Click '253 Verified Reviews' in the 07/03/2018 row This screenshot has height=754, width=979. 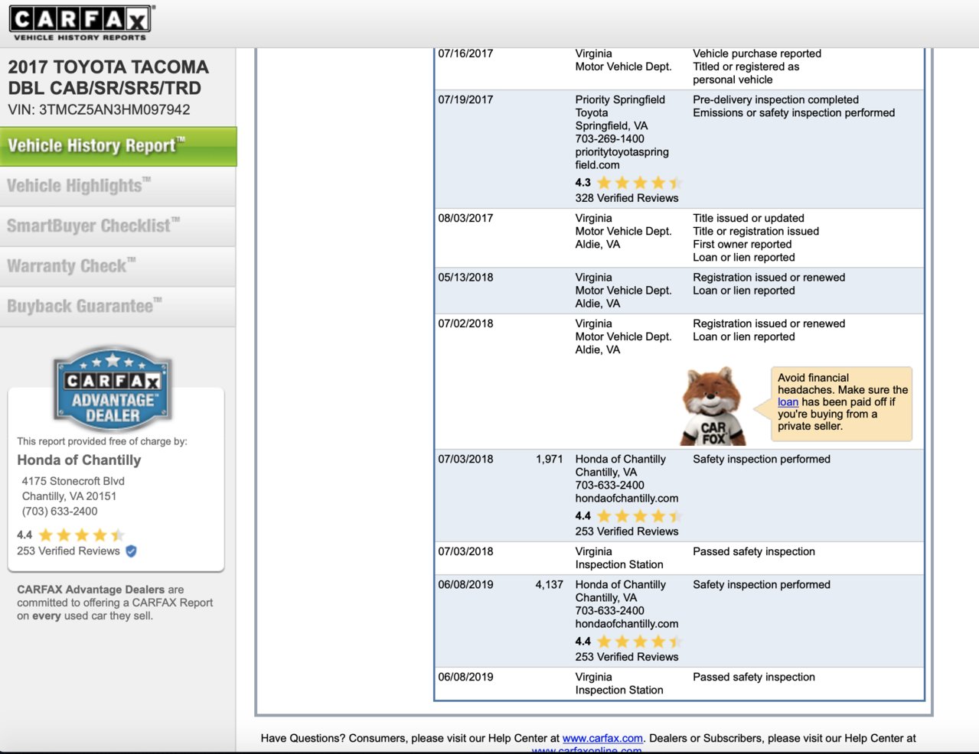[x=627, y=531]
